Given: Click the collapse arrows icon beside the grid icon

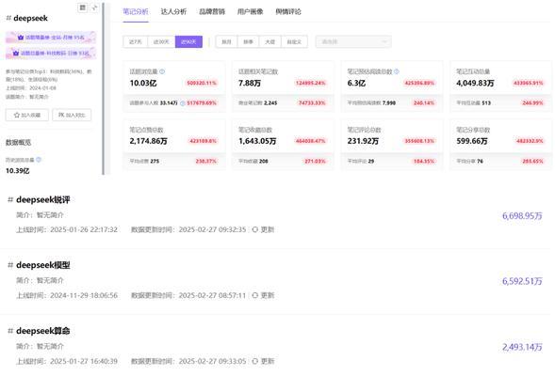Looking at the screenshot, I should [x=94, y=8].
